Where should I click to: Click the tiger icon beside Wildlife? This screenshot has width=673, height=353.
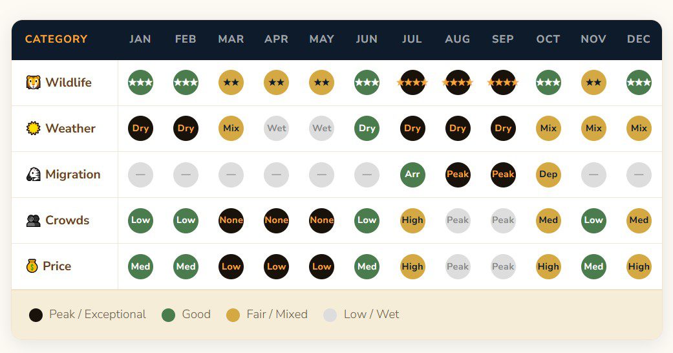coord(33,83)
